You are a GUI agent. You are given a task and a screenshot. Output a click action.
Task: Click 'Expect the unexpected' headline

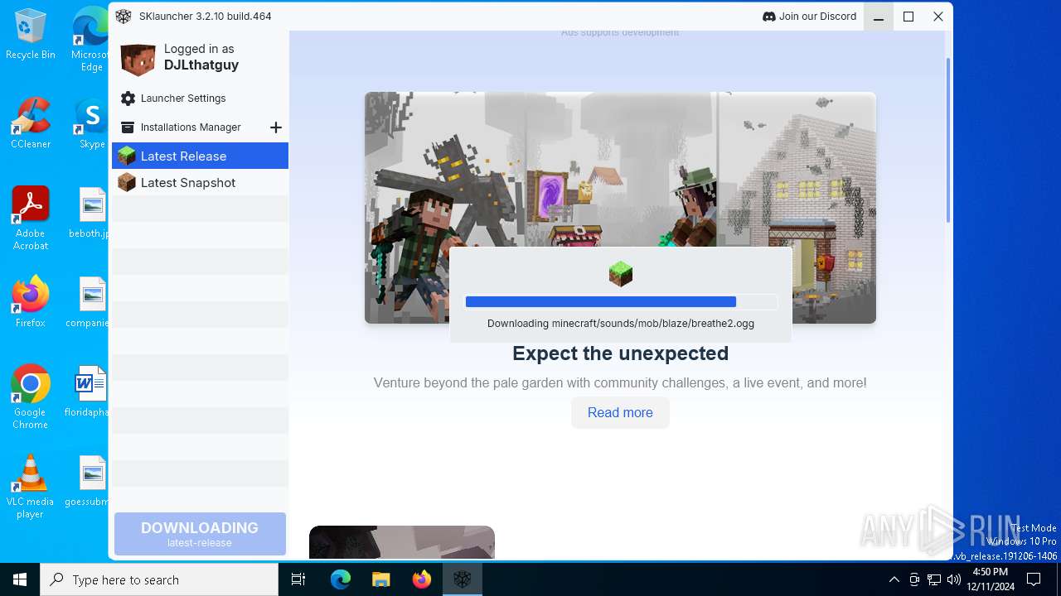620,353
